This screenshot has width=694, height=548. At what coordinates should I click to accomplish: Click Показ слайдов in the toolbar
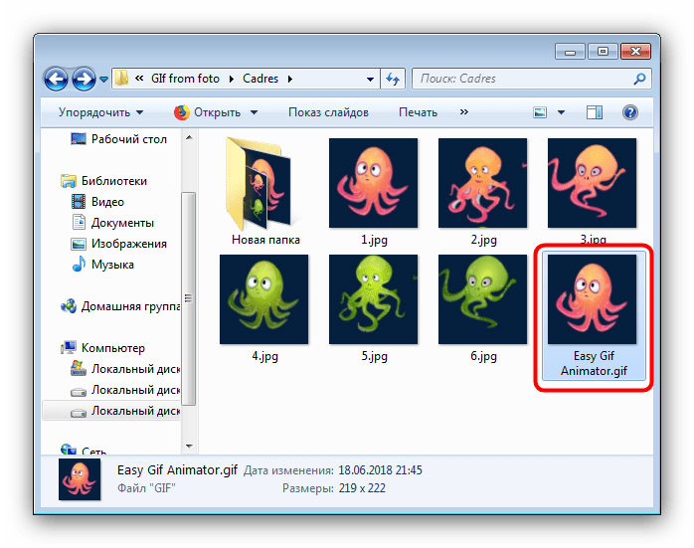328,112
